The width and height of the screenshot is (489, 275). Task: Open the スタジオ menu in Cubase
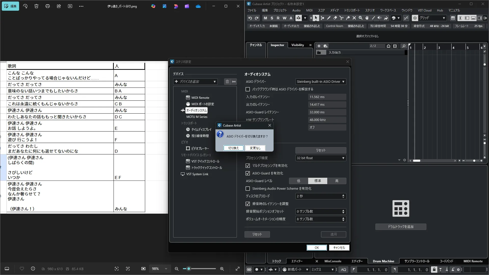point(370,10)
